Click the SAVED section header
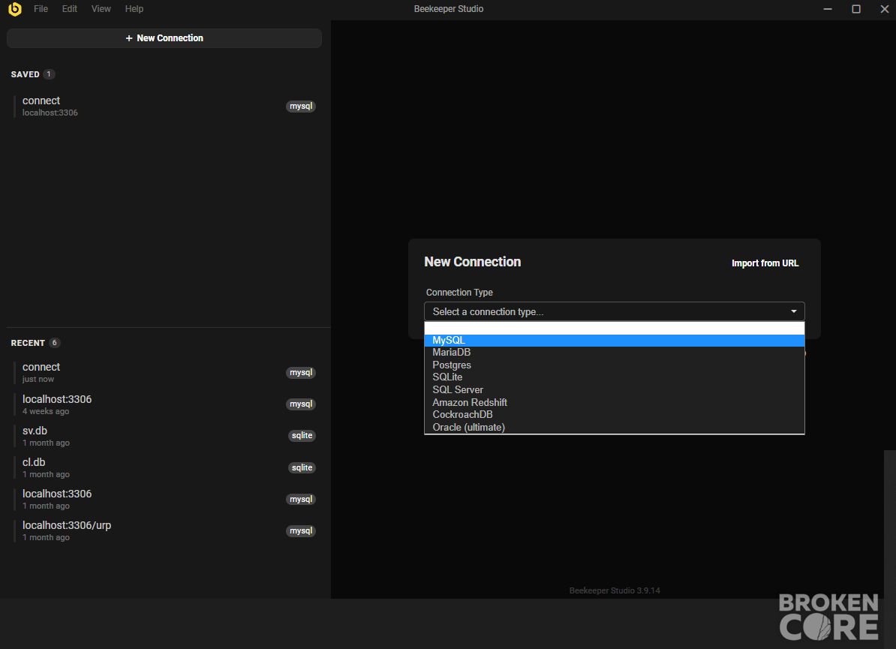896x649 pixels. pyautogui.click(x=26, y=74)
